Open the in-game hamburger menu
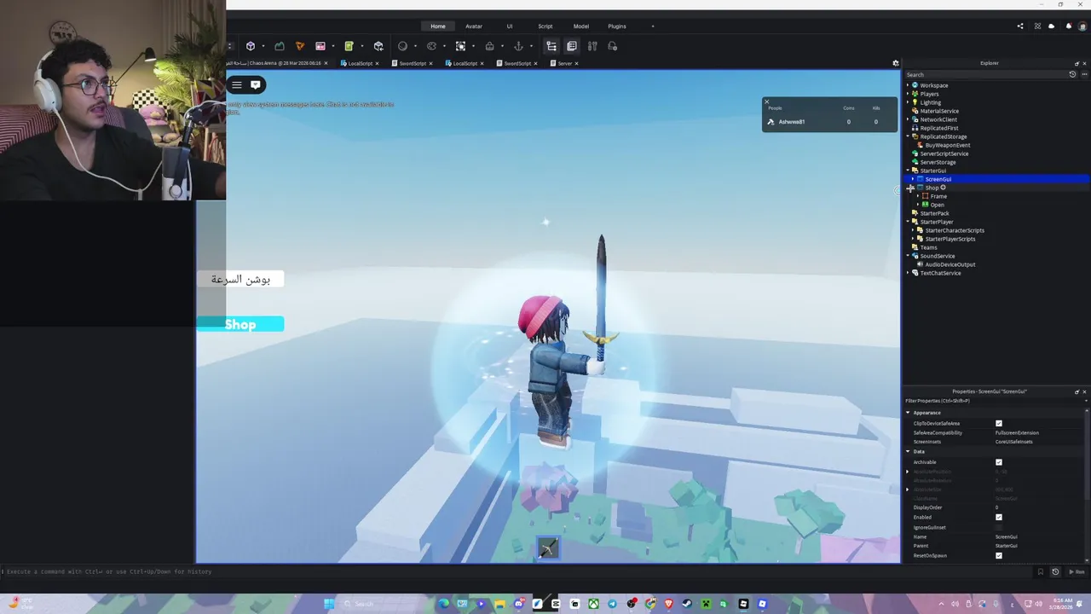The width and height of the screenshot is (1091, 614). coord(237,84)
